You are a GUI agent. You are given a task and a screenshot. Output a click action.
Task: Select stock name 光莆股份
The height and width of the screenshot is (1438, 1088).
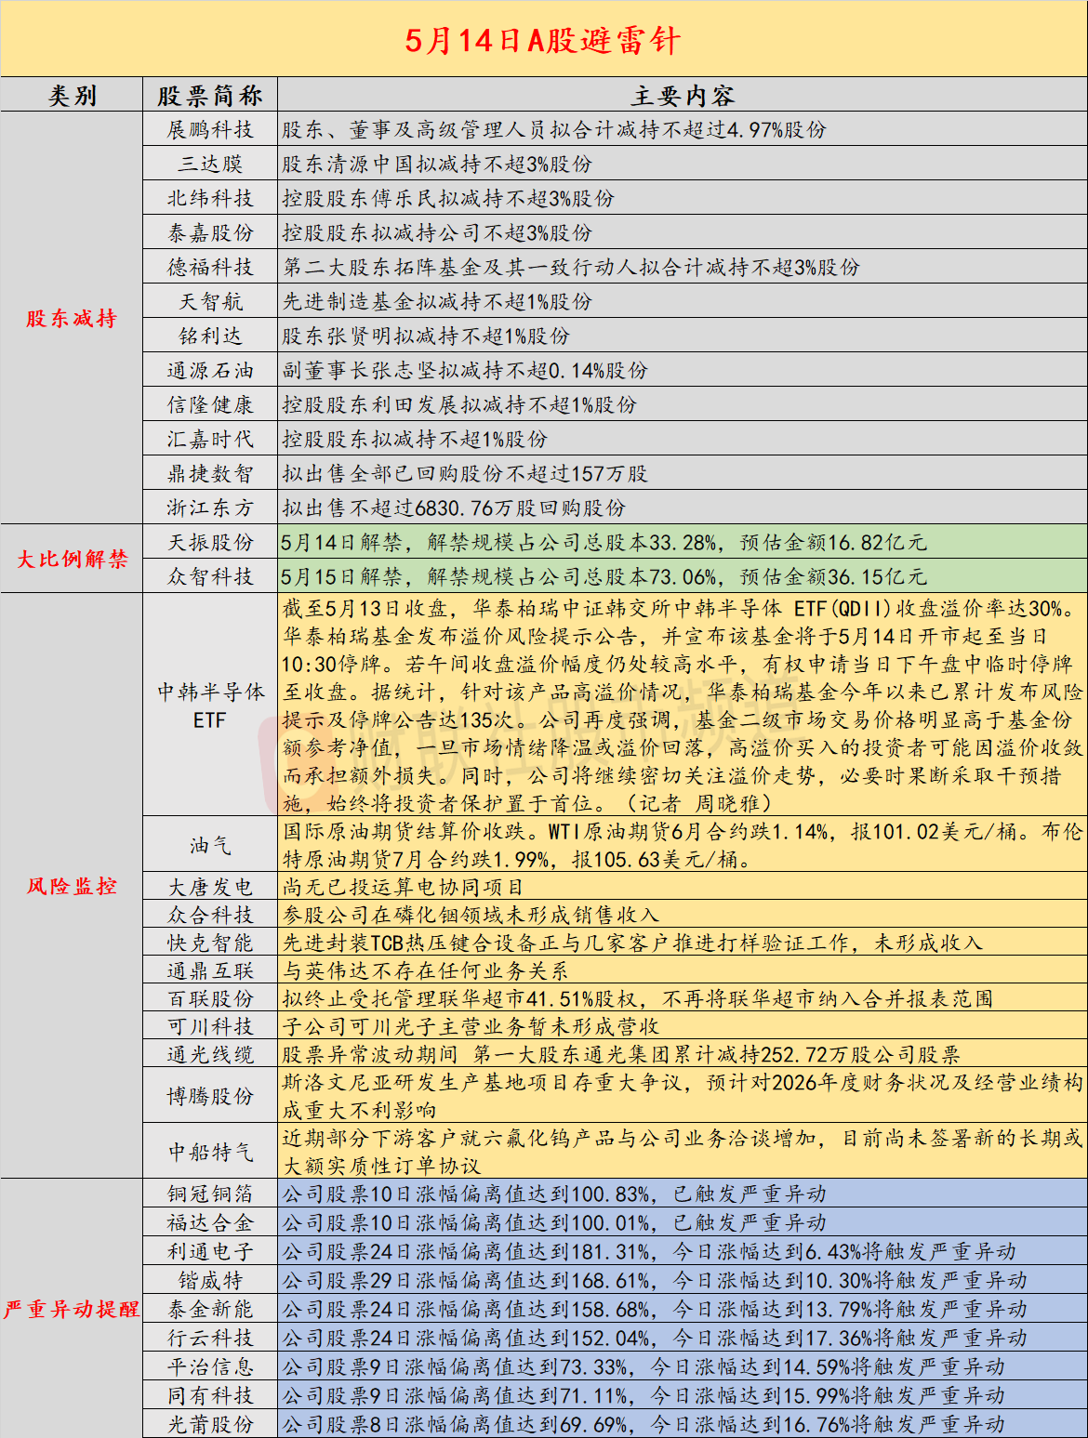pyautogui.click(x=210, y=1424)
